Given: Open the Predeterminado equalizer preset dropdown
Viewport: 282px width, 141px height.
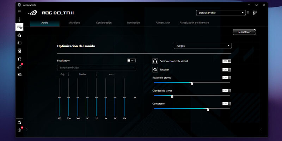Looking at the screenshot, I should pos(97,68).
